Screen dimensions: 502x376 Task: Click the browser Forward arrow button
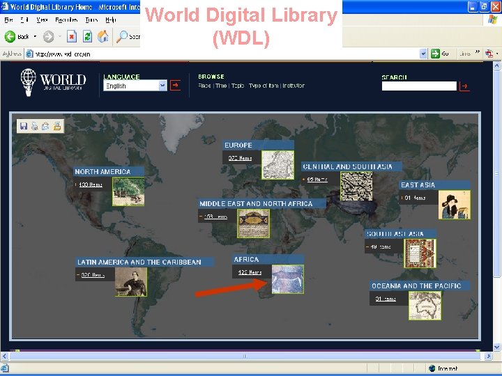pos(49,36)
